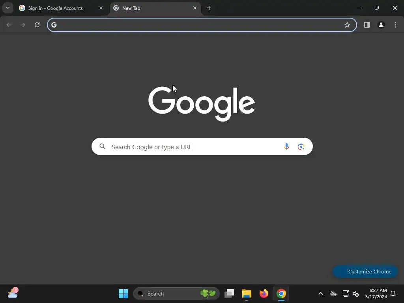Restore down the Chrome window
Screen dimensions: 404x303
[377, 8]
